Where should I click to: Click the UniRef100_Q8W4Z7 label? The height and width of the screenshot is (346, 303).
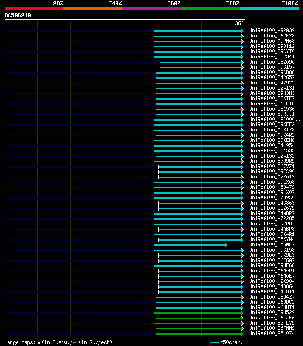272,297
